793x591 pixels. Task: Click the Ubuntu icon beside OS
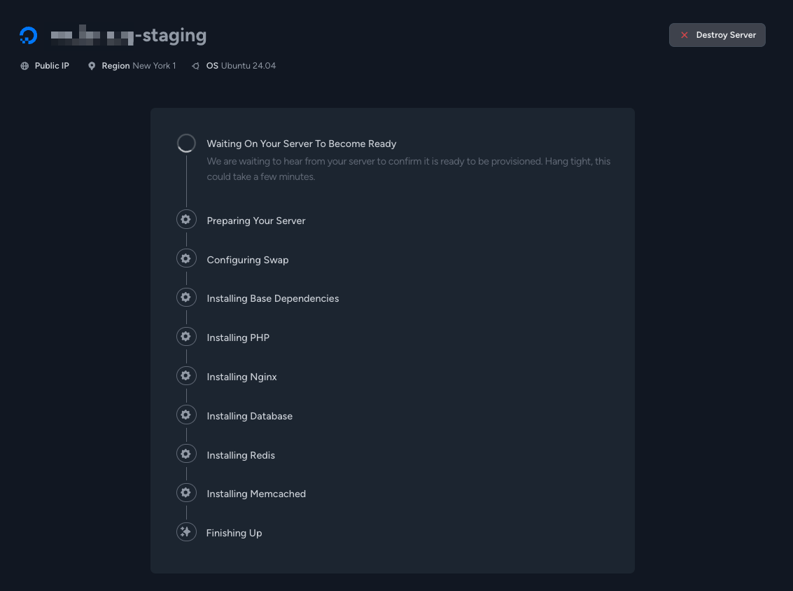(x=196, y=66)
